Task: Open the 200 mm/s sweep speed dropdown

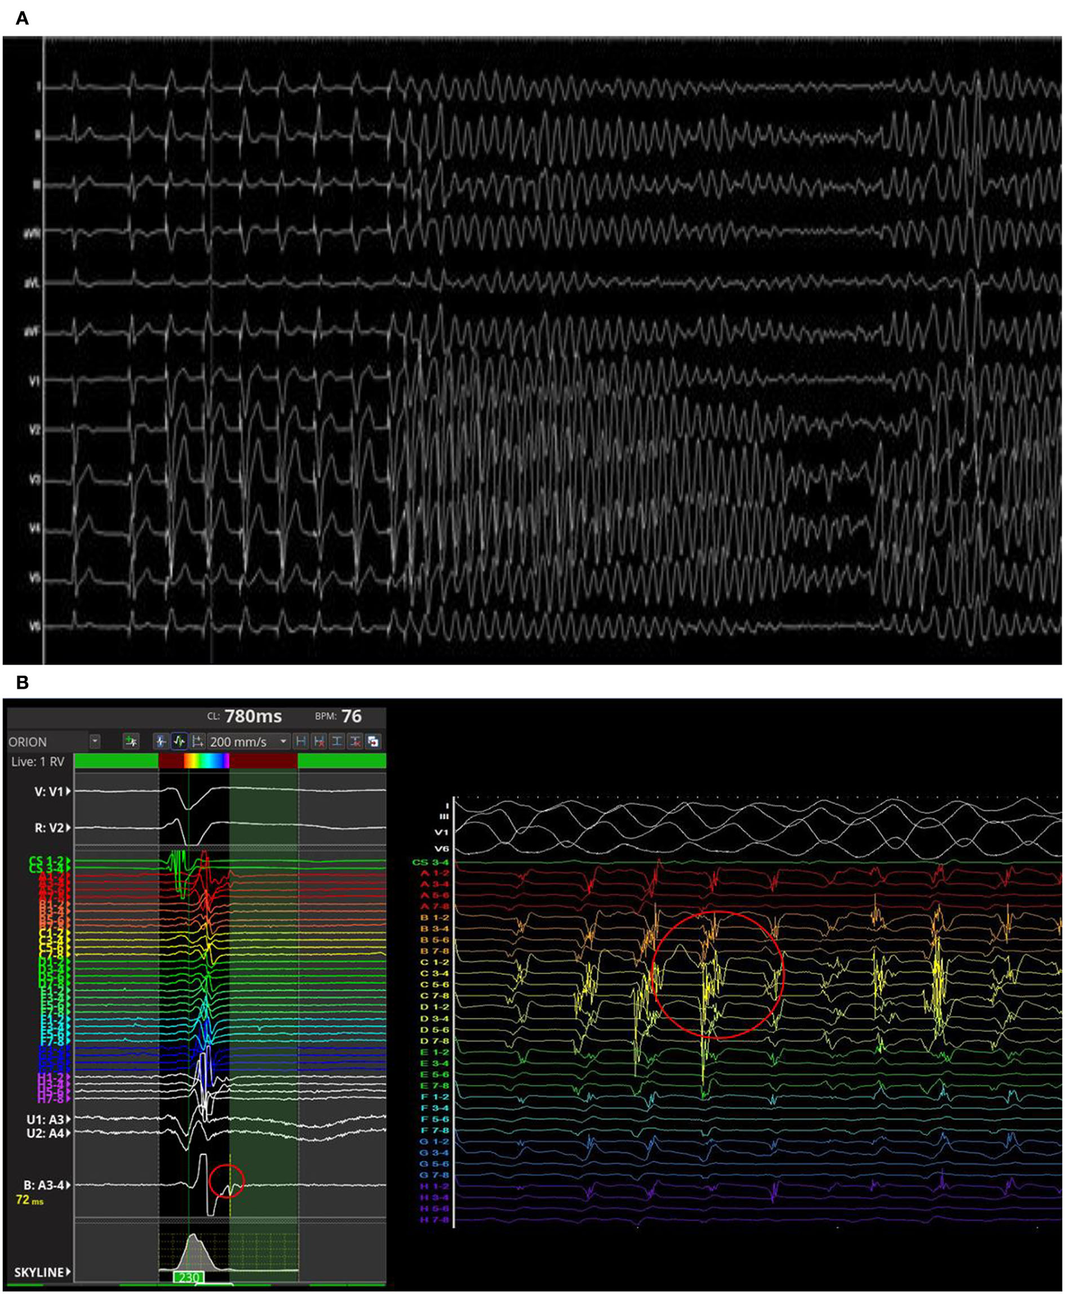Action: coord(284,742)
